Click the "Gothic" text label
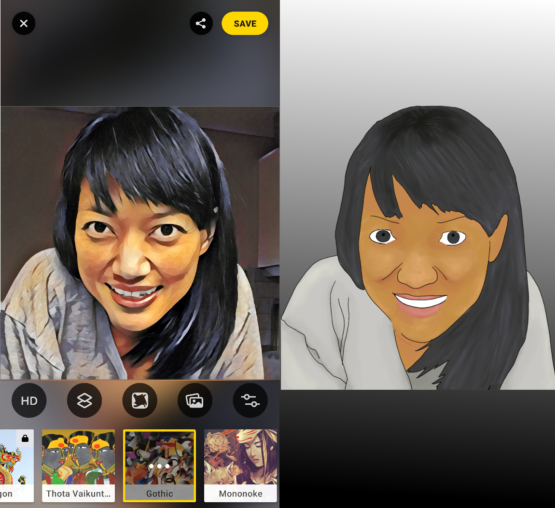Image resolution: width=555 pixels, height=508 pixels. click(x=159, y=494)
